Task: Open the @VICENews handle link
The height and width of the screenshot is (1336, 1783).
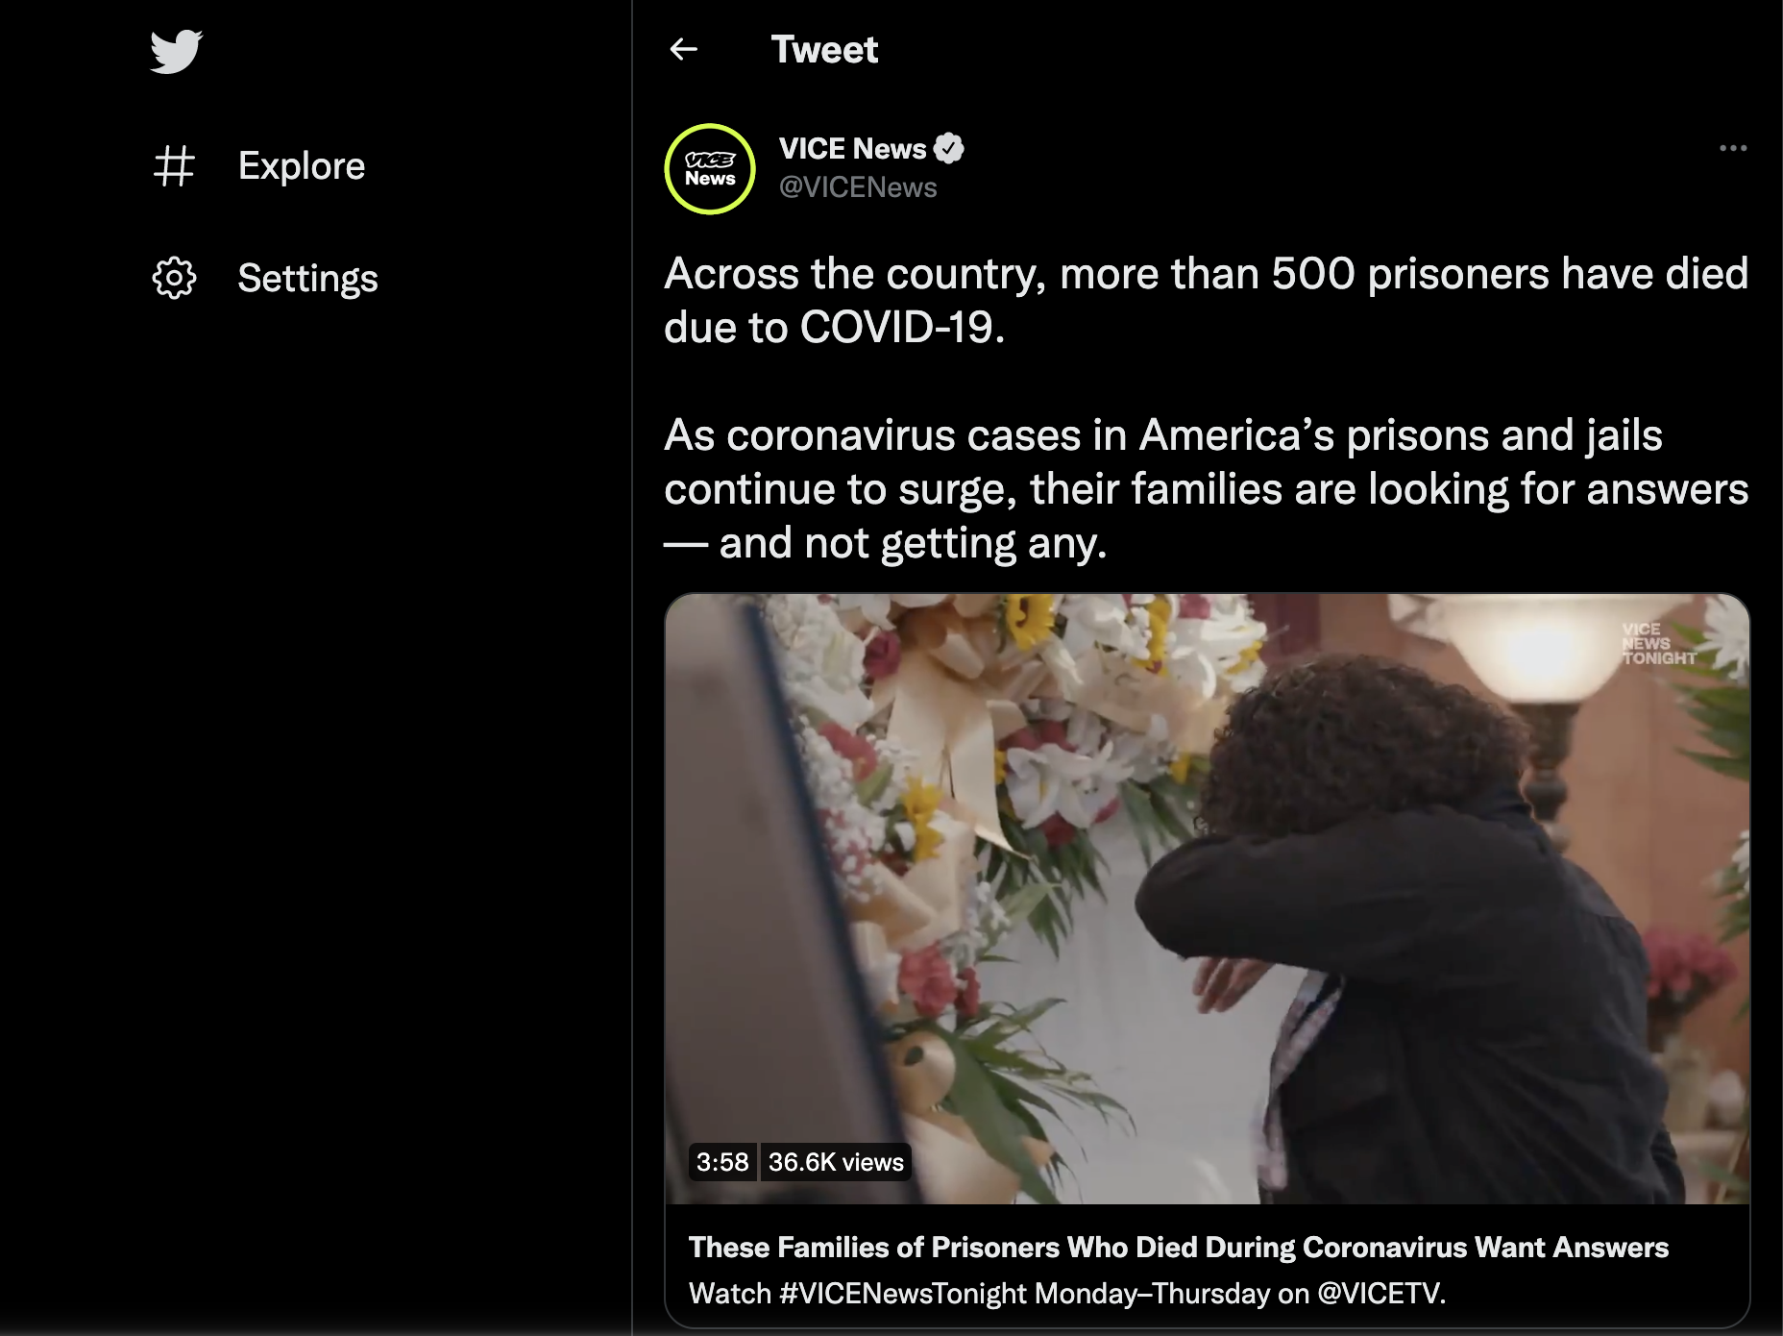Action: [x=858, y=186]
